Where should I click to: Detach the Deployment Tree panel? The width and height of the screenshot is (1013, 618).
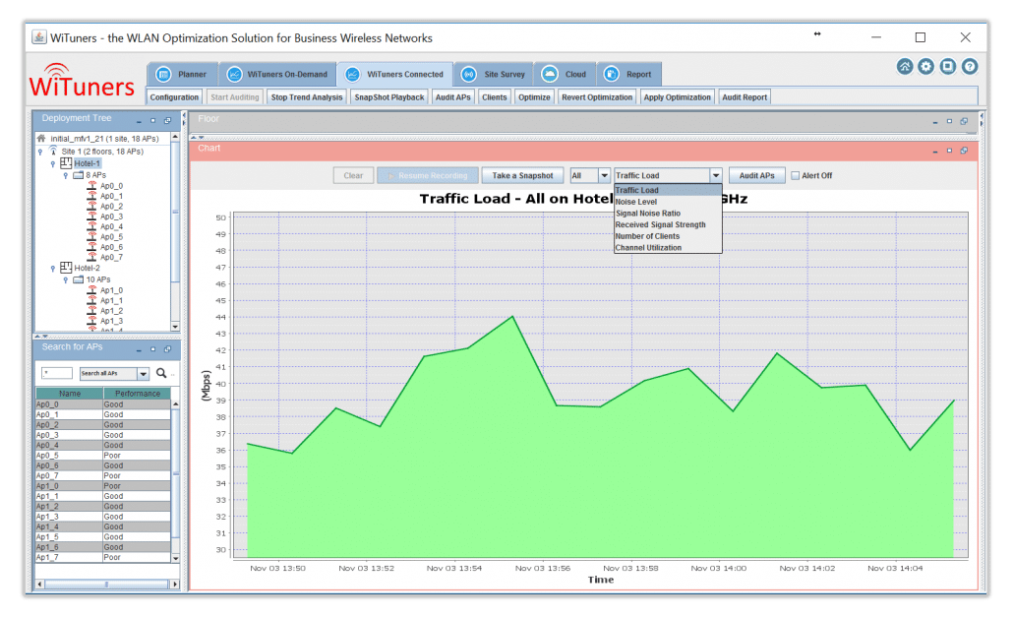pyautogui.click(x=167, y=120)
